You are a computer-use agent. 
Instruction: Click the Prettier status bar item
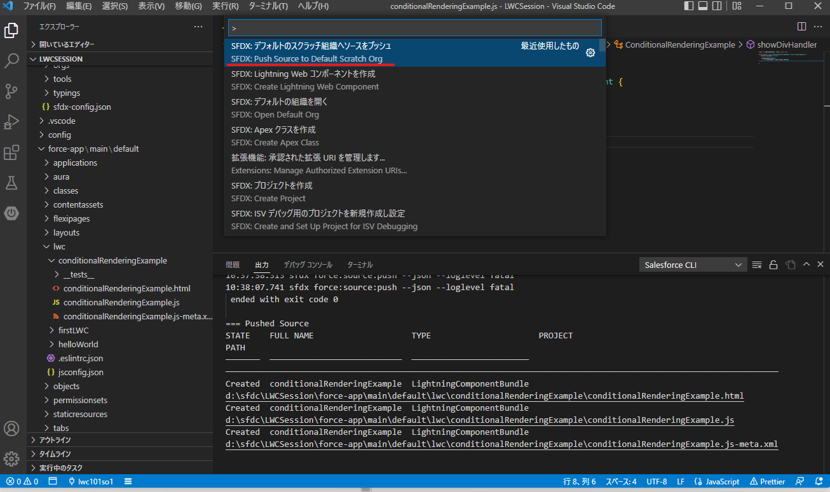click(x=767, y=482)
